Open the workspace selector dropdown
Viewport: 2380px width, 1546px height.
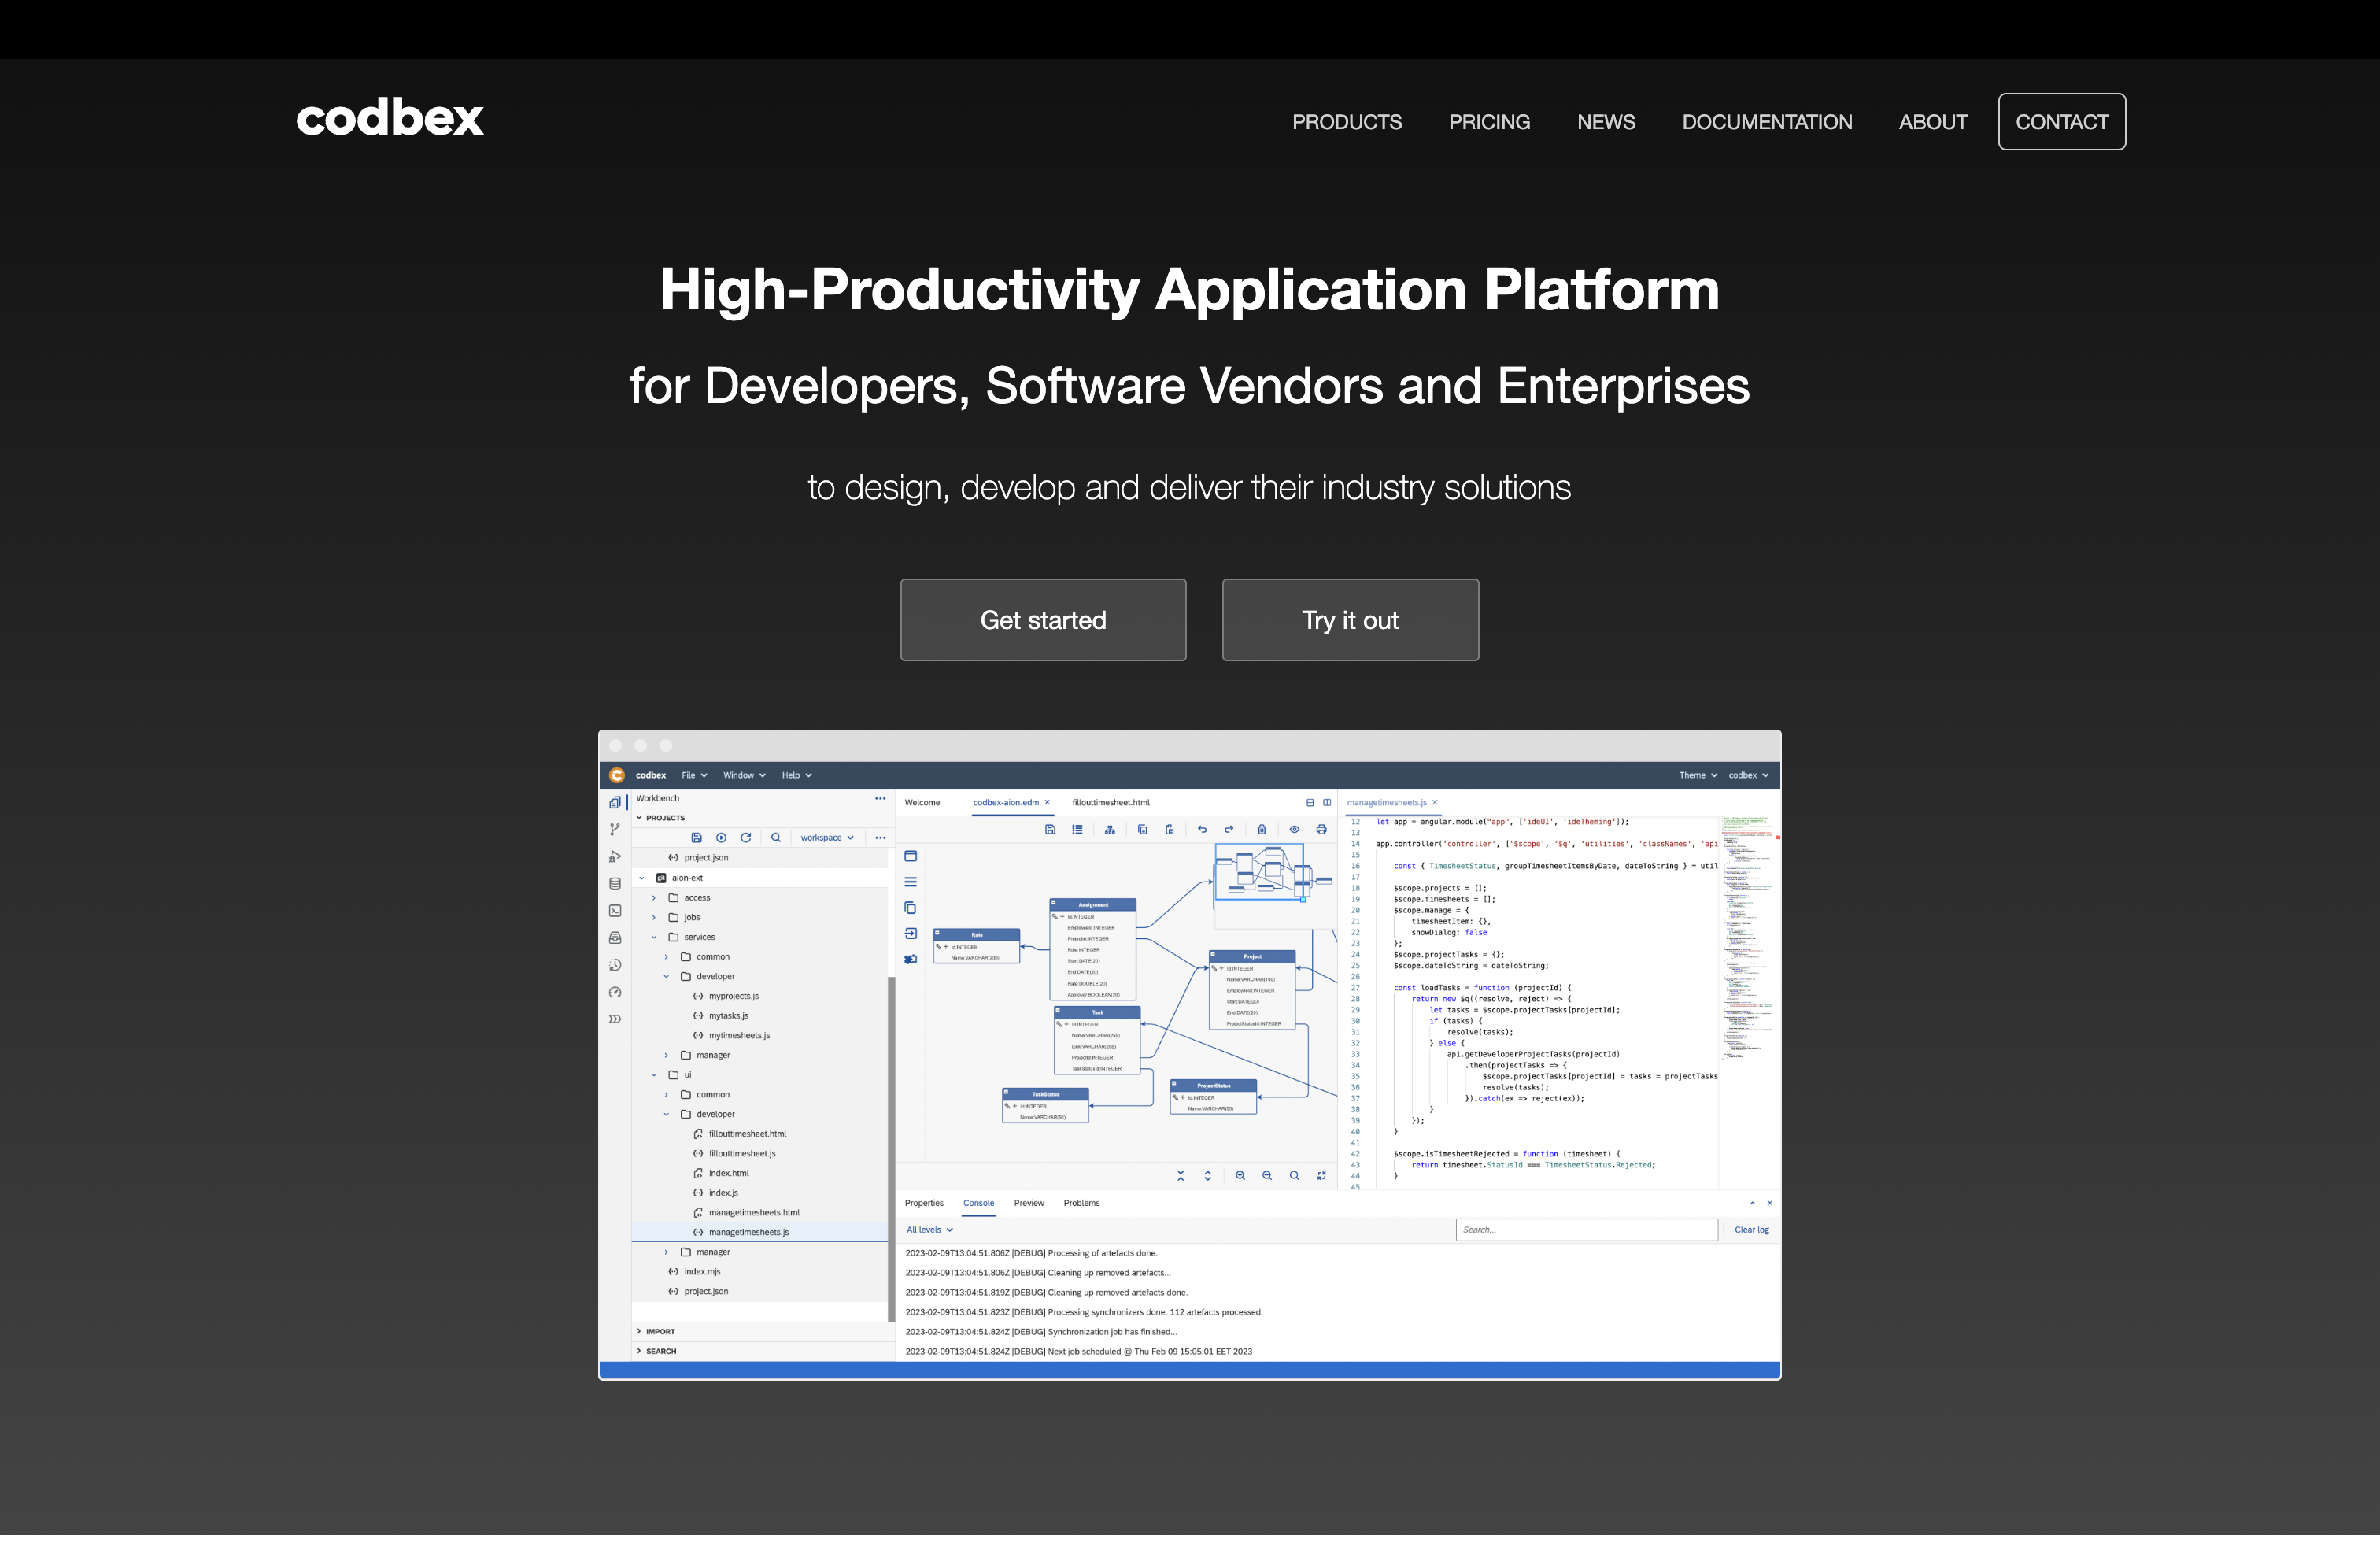click(x=826, y=838)
